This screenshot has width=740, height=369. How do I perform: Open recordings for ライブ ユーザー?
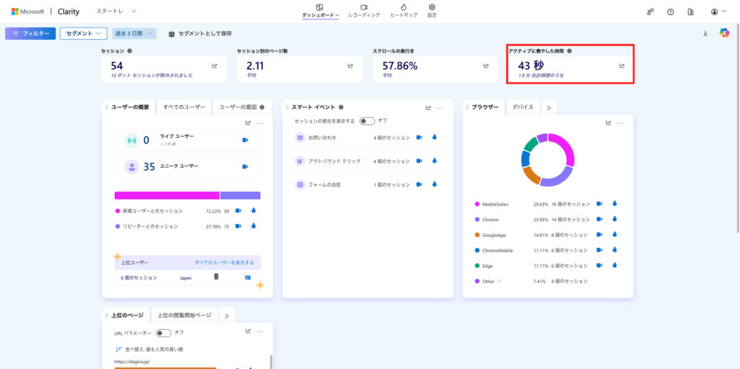point(245,140)
